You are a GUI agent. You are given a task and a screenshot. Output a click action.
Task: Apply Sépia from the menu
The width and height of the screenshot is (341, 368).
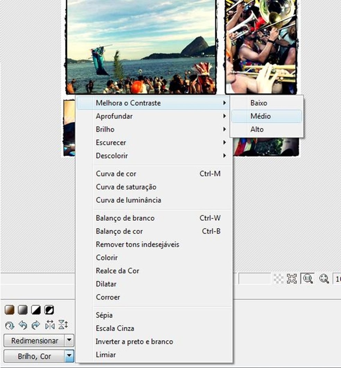154,315
